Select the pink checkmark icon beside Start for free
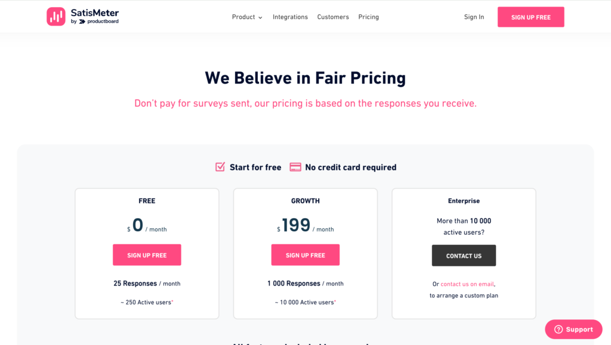The width and height of the screenshot is (611, 345). [221, 167]
